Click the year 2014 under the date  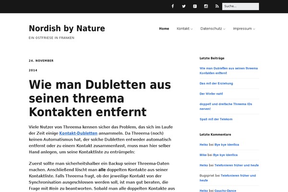pyautogui.click(x=33, y=70)
